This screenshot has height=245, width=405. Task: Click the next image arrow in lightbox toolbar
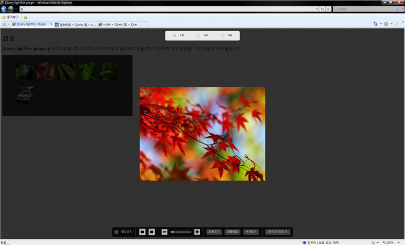click(152, 232)
